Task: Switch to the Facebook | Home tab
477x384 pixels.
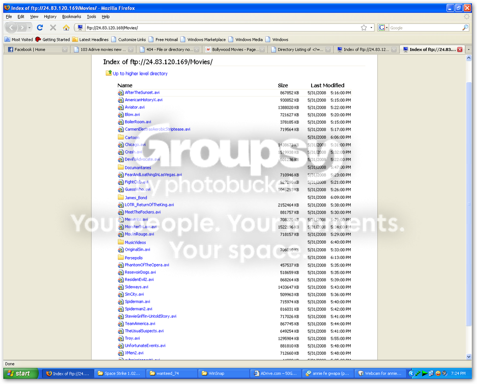Action: click(x=37, y=49)
